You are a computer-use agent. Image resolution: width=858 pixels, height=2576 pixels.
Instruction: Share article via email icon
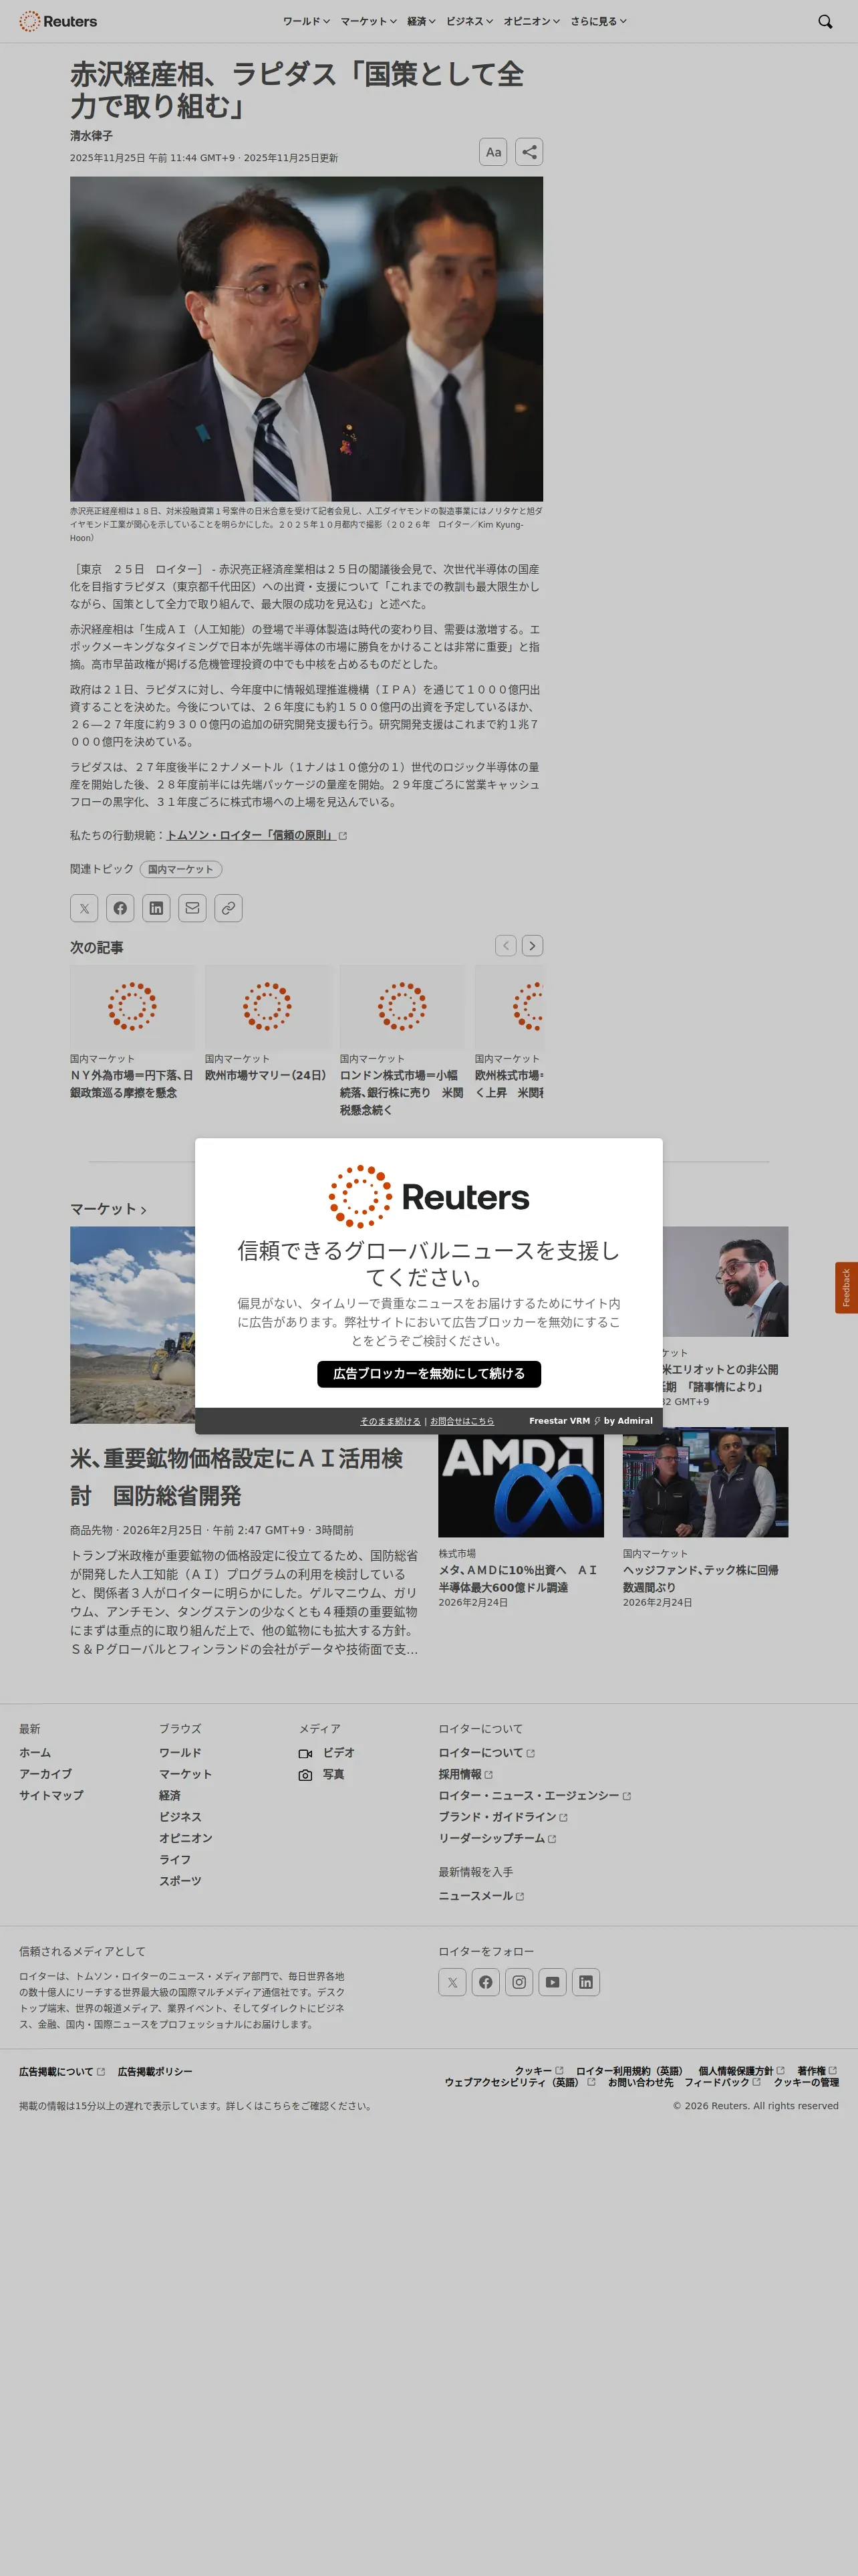pos(192,908)
